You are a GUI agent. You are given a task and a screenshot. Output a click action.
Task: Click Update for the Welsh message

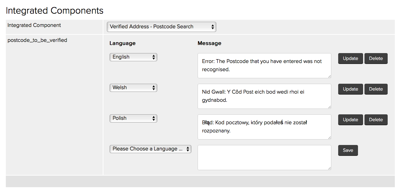click(350, 89)
